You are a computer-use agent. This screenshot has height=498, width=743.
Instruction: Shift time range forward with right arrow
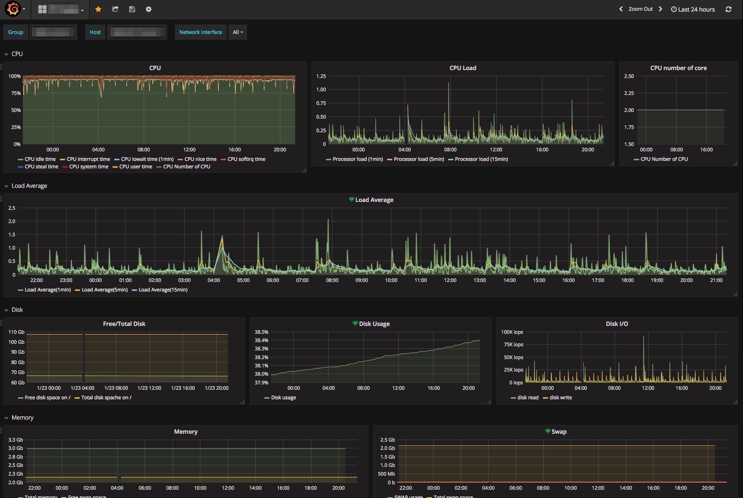click(x=660, y=9)
